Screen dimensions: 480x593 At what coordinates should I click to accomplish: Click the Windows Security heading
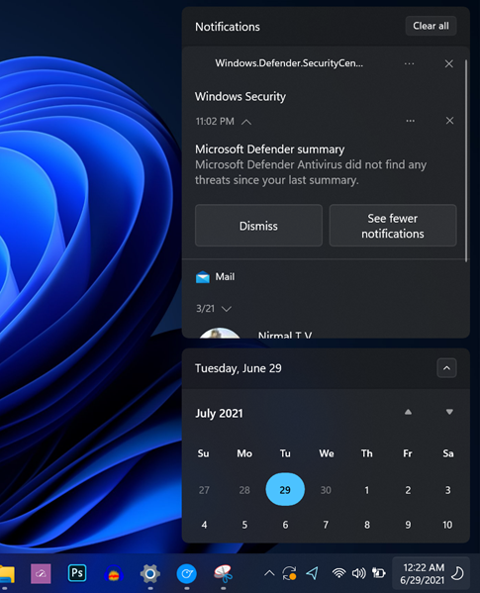click(240, 96)
